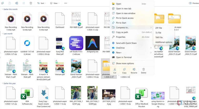199x109 pixels.
Task: Select photostack-export-2026-3-3.zip file
Action: click(x=93, y=21)
